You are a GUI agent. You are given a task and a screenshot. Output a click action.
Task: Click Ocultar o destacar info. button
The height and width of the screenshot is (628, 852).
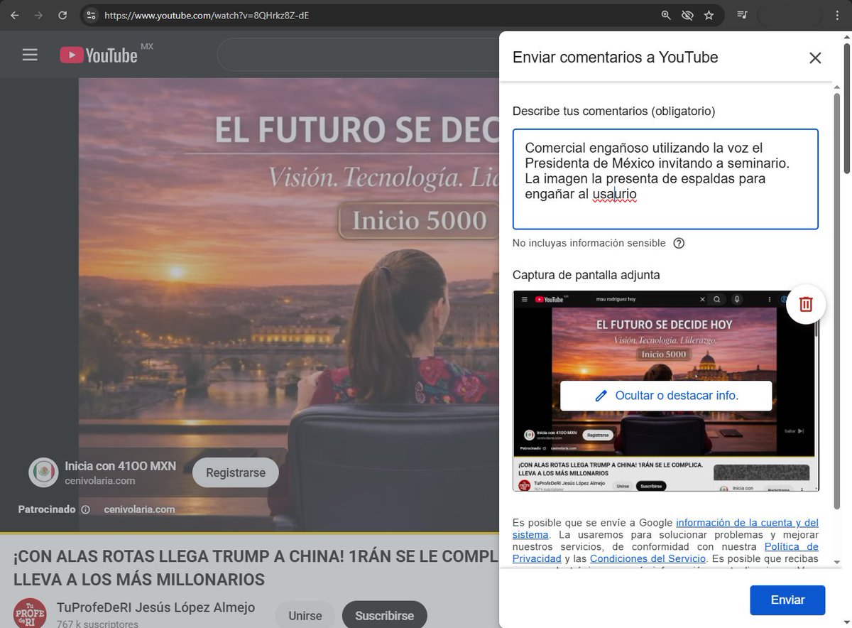pyautogui.click(x=666, y=396)
